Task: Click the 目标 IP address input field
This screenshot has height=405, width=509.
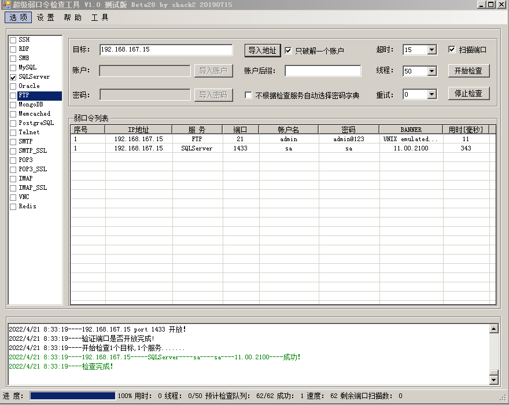Action: tap(166, 50)
